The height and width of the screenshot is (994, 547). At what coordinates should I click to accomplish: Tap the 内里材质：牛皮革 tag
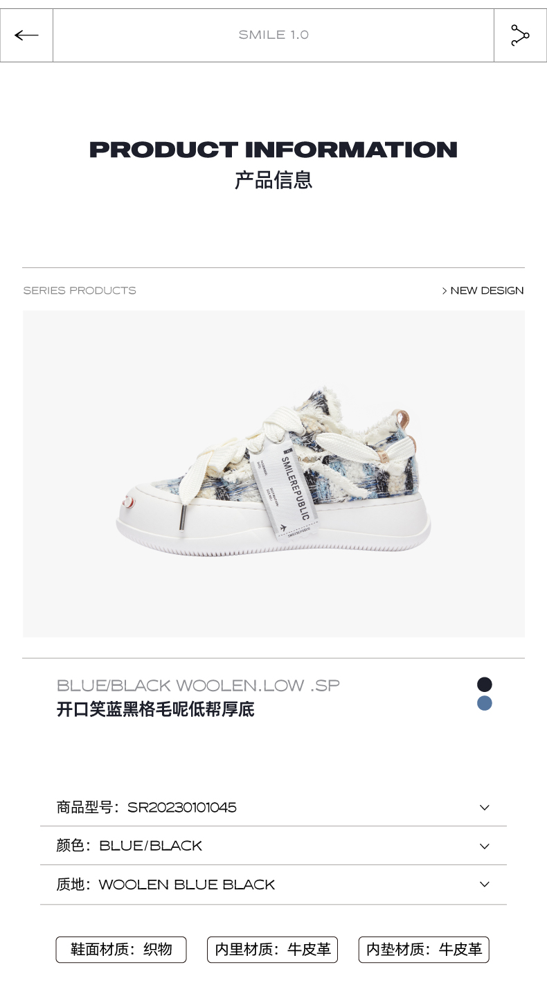[272, 950]
